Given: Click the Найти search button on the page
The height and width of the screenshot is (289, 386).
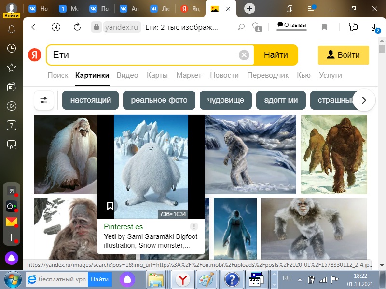Looking at the screenshot, I should click(276, 55).
